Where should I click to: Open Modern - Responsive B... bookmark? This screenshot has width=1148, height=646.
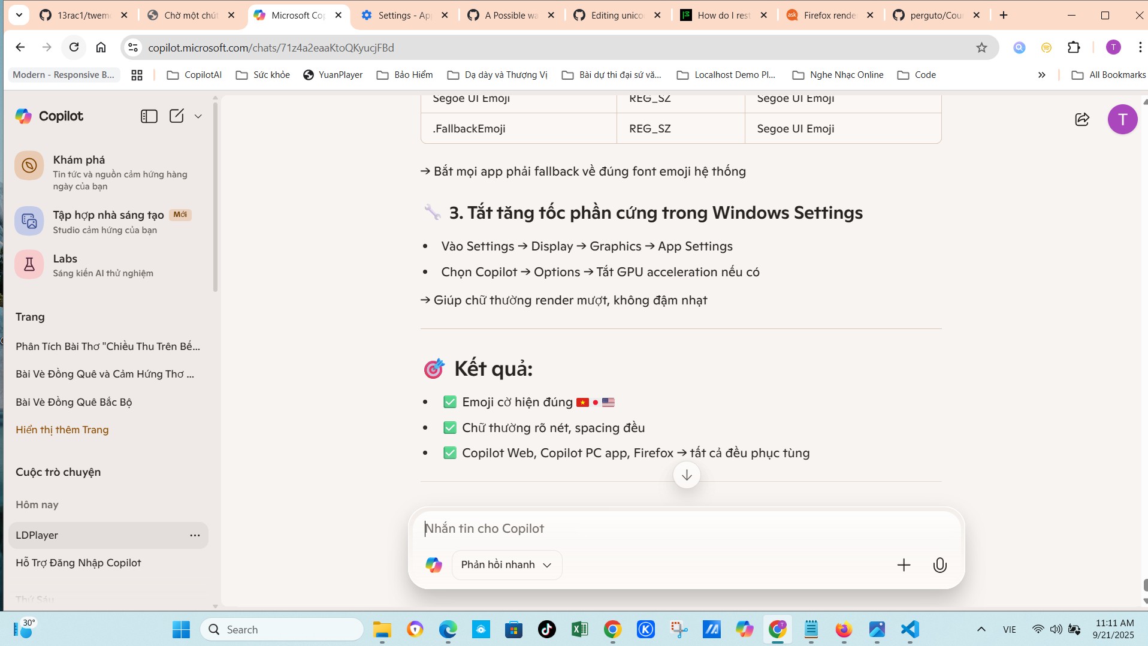pos(64,75)
